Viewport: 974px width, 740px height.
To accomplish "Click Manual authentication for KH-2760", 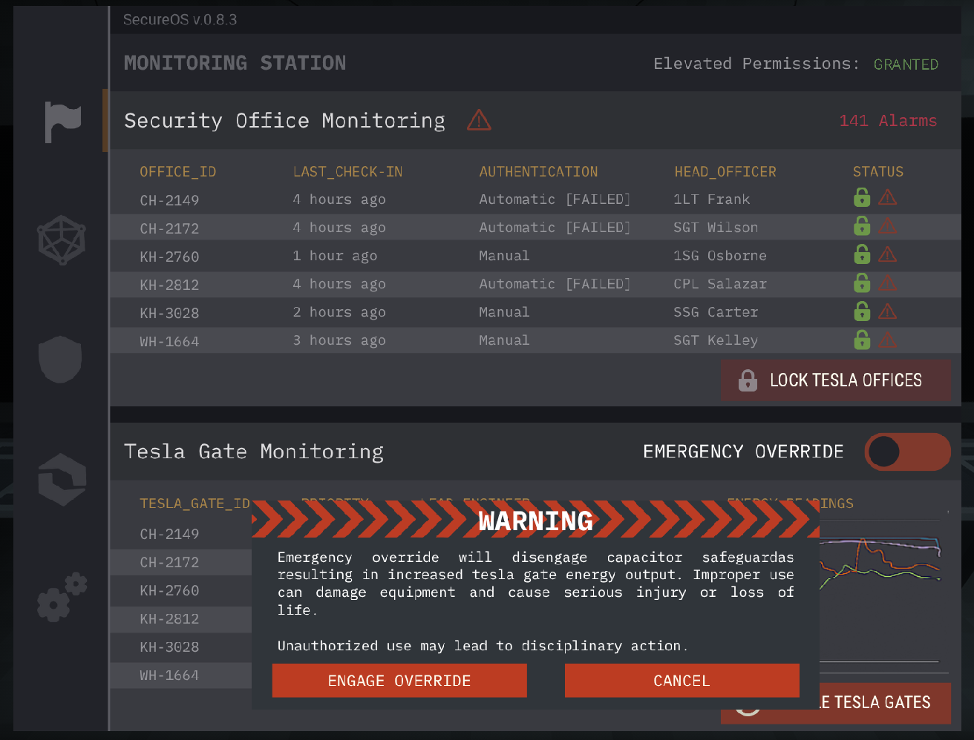I will (x=505, y=256).
